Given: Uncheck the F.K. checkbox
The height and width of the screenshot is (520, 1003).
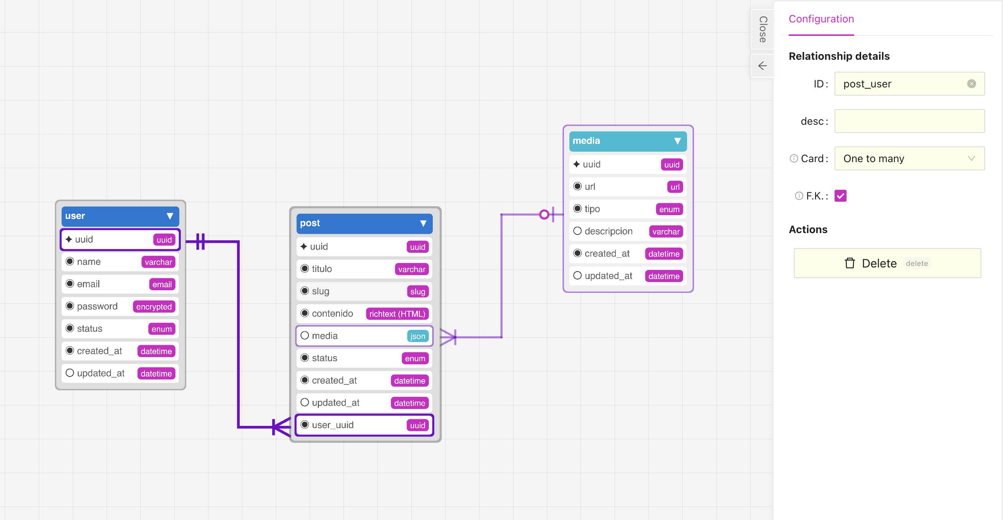Looking at the screenshot, I should [840, 196].
